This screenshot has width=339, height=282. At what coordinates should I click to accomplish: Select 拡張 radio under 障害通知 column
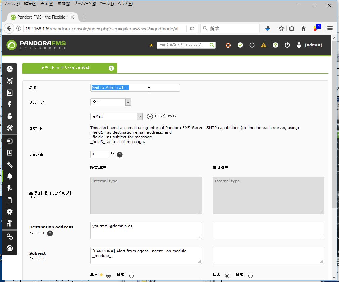tap(131, 276)
